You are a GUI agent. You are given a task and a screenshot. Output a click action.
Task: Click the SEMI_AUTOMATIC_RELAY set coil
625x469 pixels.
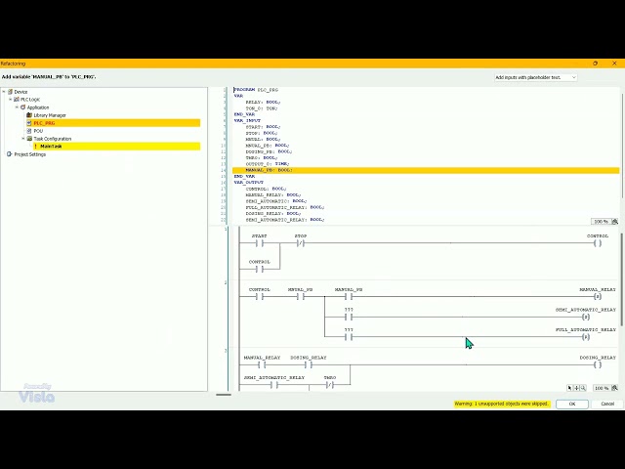click(586, 317)
